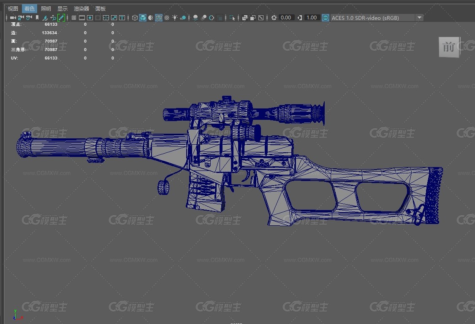475x324 pixels.
Task: Click the exposure value field 0.00
Action: point(286,18)
